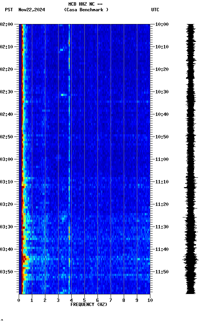Click the bright spectral line near 3.8 Hz
The width and height of the screenshot is (207, 324).
(69, 159)
